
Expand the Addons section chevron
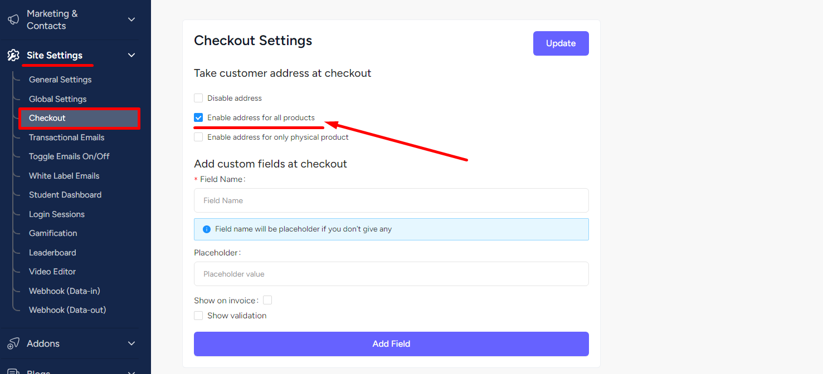pyautogui.click(x=132, y=343)
